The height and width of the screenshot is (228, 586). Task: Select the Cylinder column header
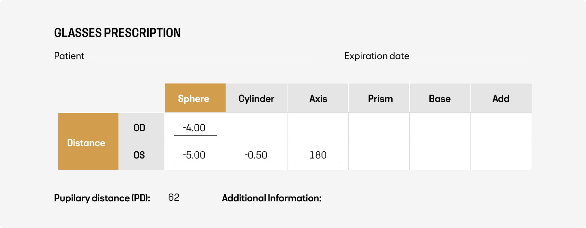click(x=256, y=98)
